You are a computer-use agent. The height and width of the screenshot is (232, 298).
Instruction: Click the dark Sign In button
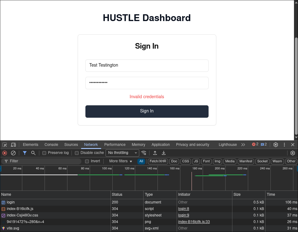(x=147, y=112)
